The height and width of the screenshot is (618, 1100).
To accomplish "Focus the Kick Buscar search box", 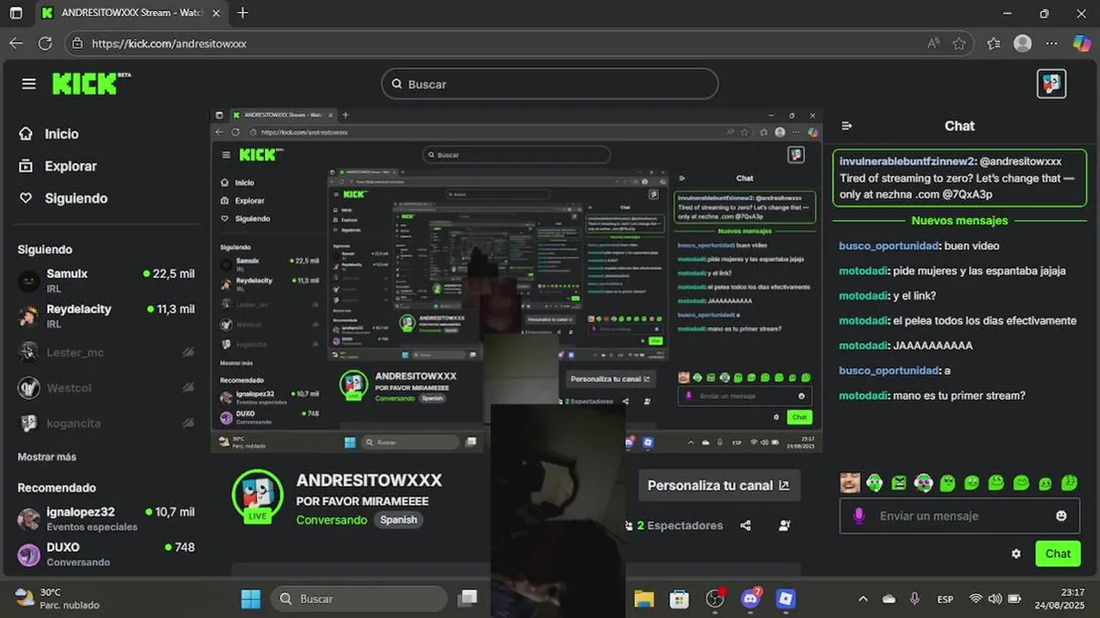I will point(549,84).
